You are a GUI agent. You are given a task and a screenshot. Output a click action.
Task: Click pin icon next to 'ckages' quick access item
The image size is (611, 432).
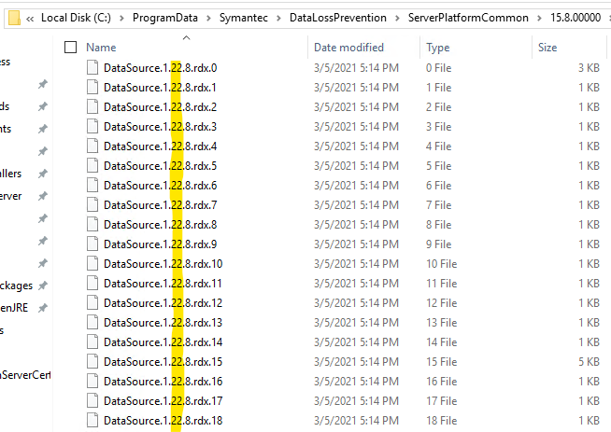pos(42,286)
